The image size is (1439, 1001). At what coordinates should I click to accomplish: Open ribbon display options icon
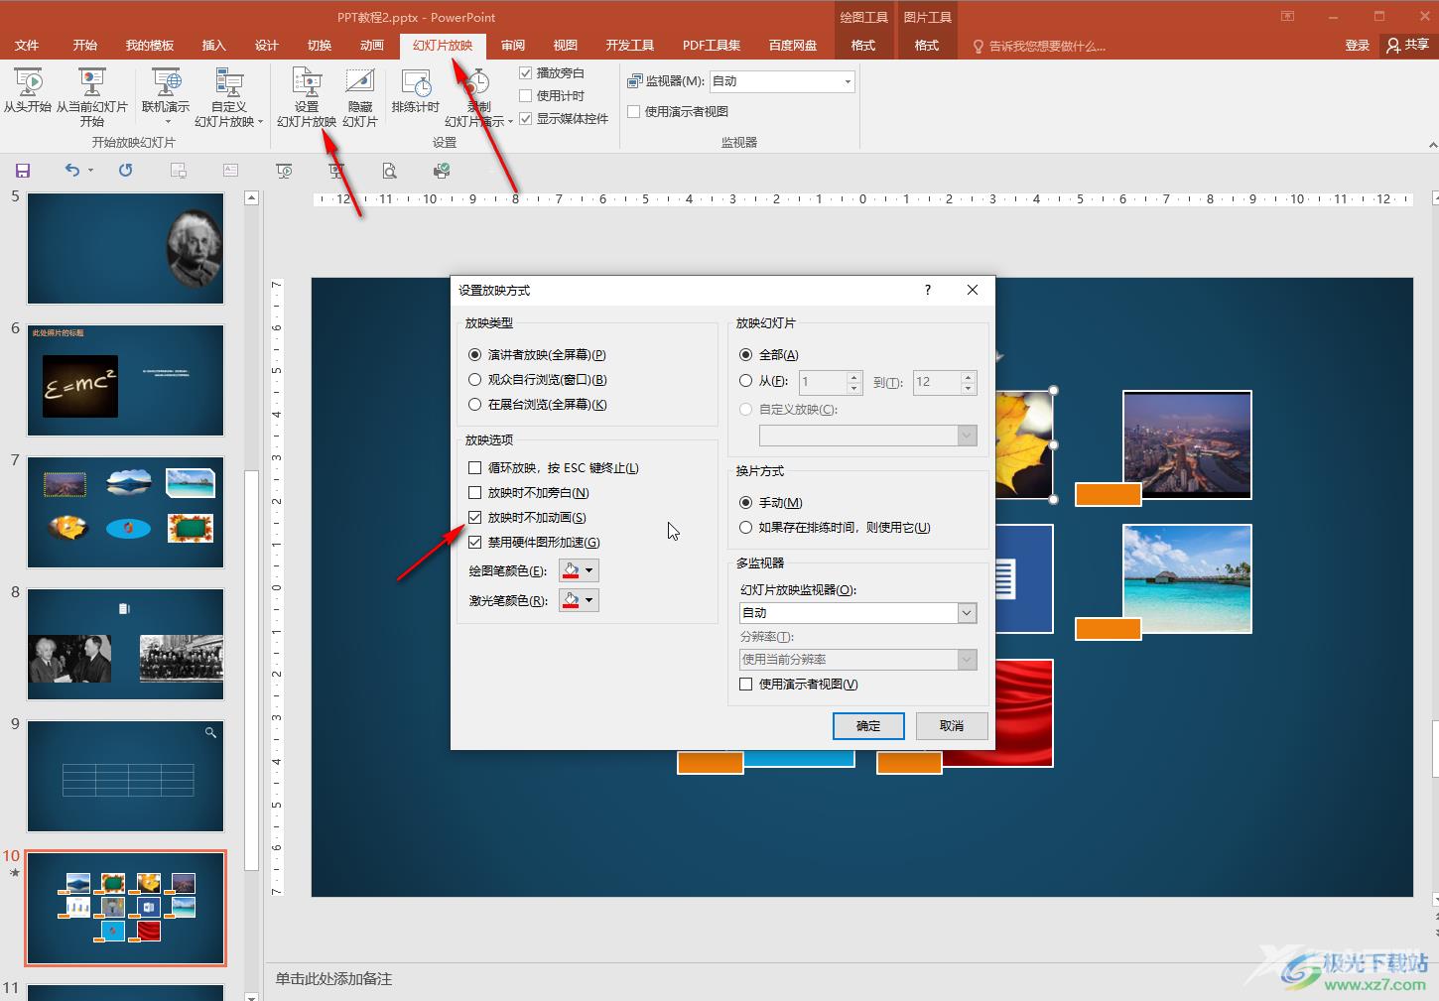pos(1287,16)
